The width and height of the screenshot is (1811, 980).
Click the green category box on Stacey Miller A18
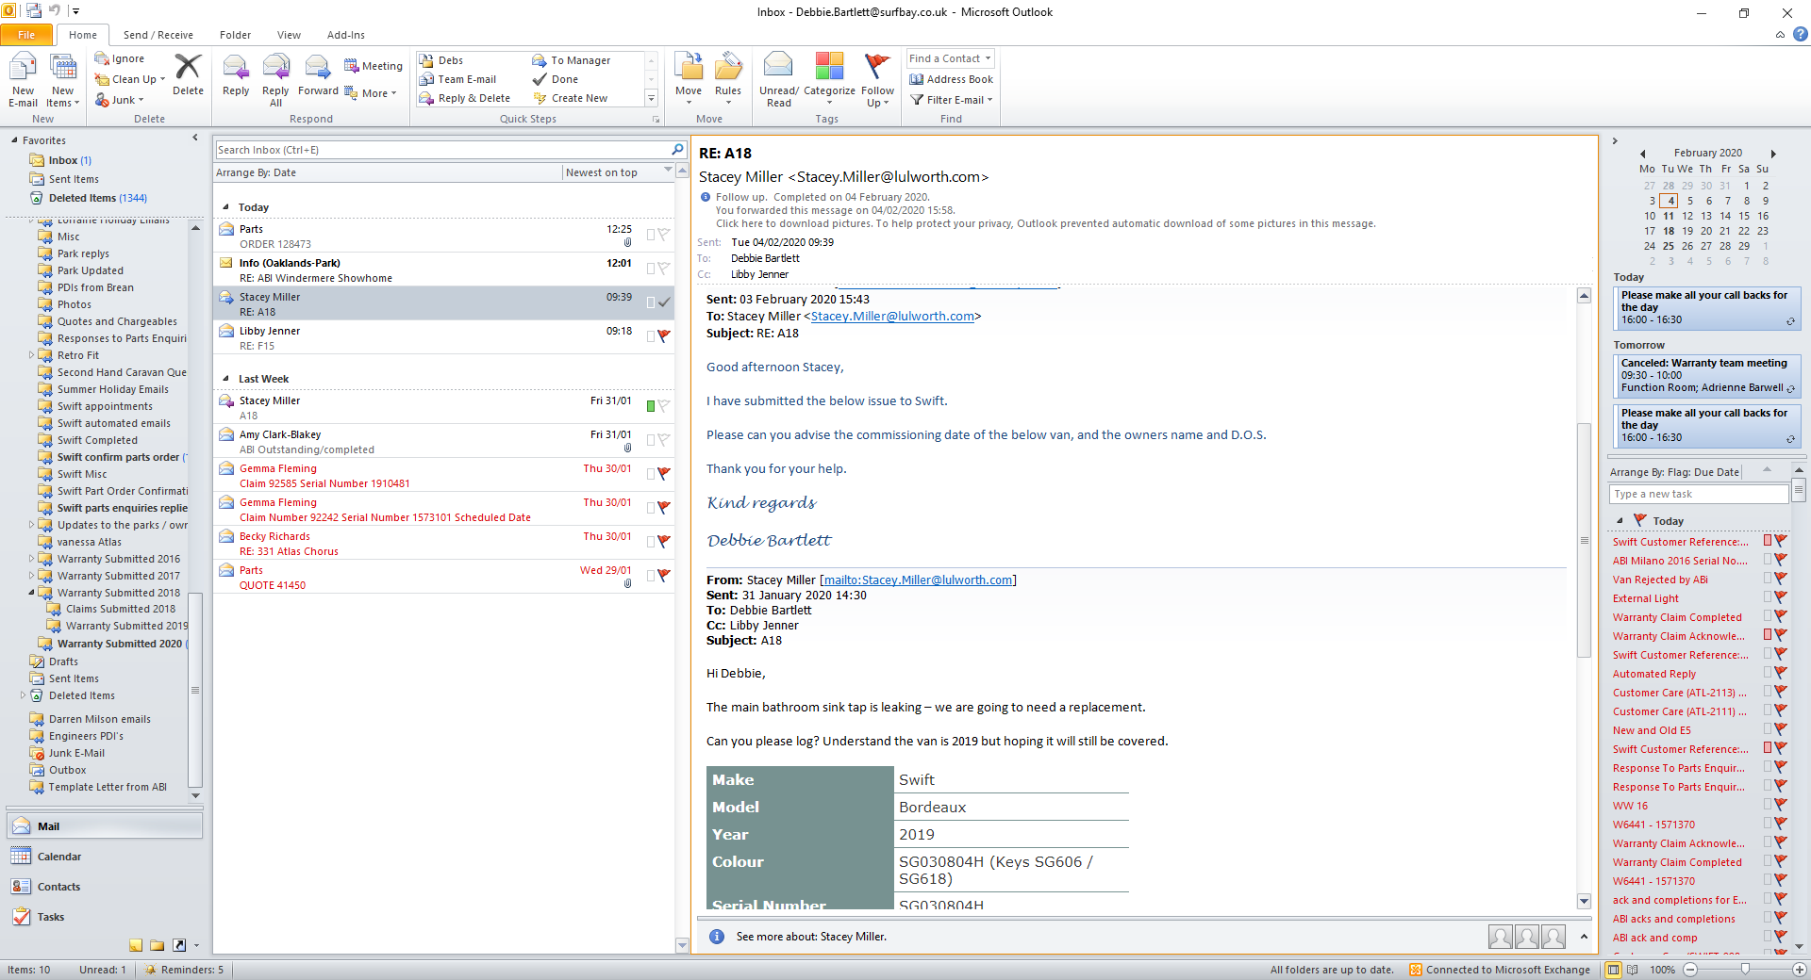click(650, 406)
